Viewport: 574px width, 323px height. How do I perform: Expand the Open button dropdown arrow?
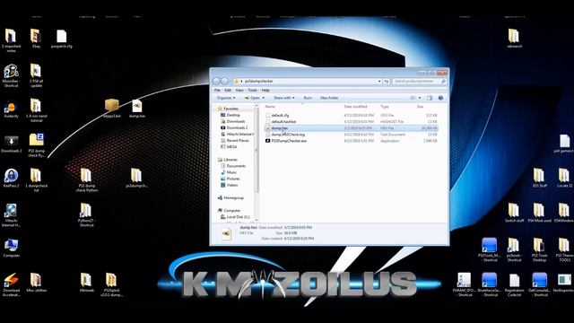263,98
